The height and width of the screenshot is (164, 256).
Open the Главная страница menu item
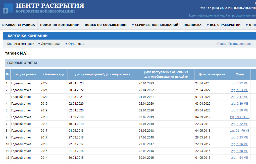point(18,25)
